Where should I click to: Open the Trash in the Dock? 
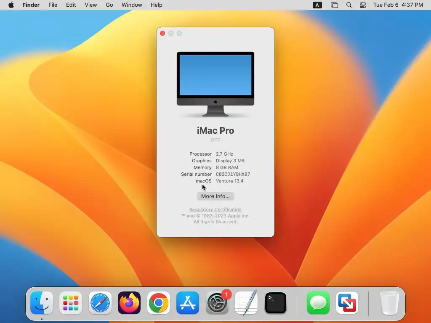[389, 303]
